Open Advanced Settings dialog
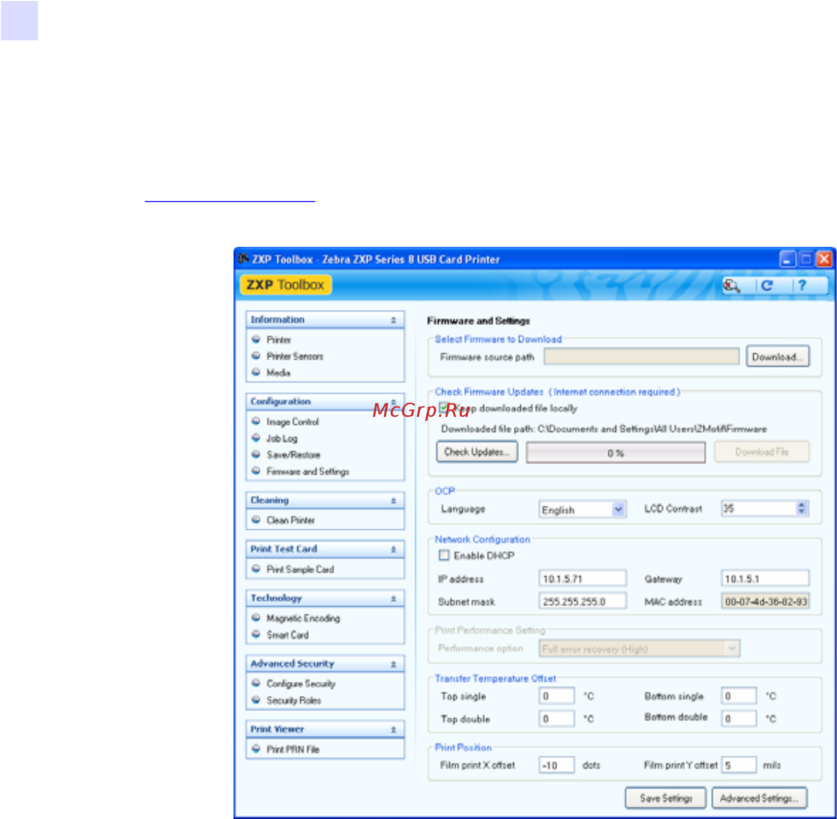This screenshot has height=819, width=837. coord(759,798)
